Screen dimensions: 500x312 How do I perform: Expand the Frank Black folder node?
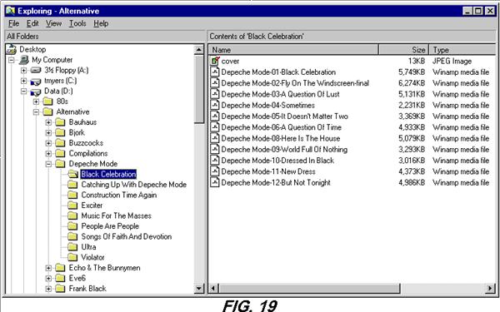[x=48, y=289]
